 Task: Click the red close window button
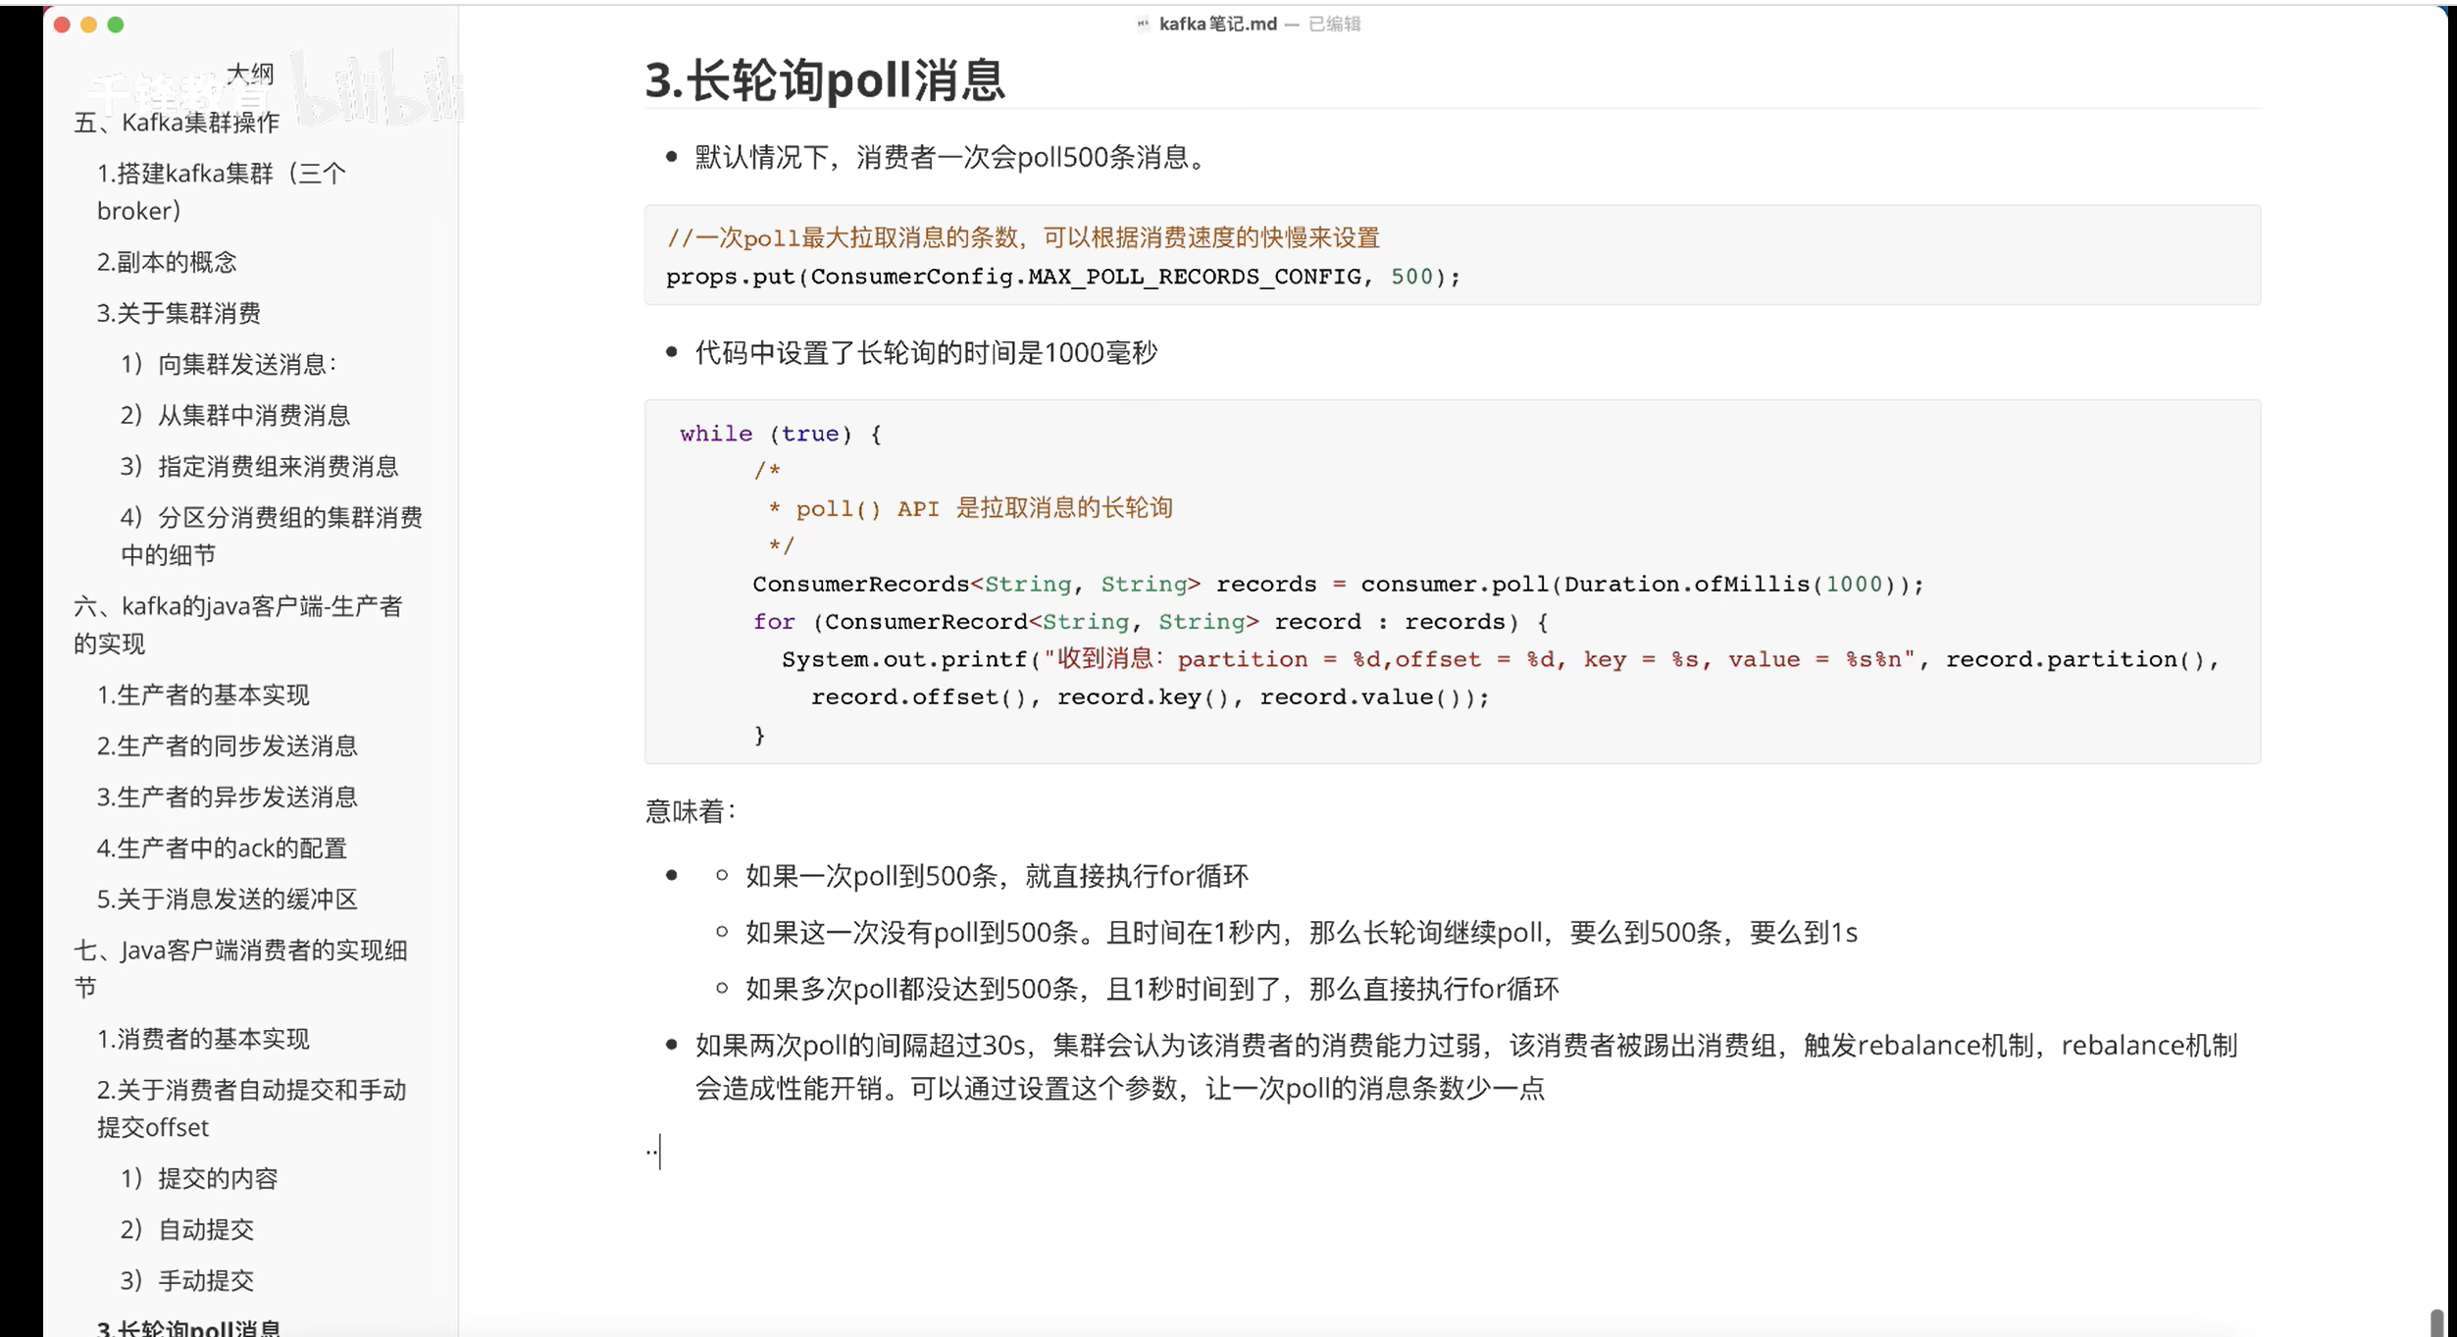pos(62,25)
